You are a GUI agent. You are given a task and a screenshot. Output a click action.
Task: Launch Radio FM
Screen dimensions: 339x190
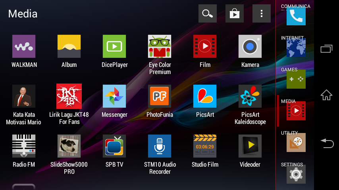[x=24, y=146]
